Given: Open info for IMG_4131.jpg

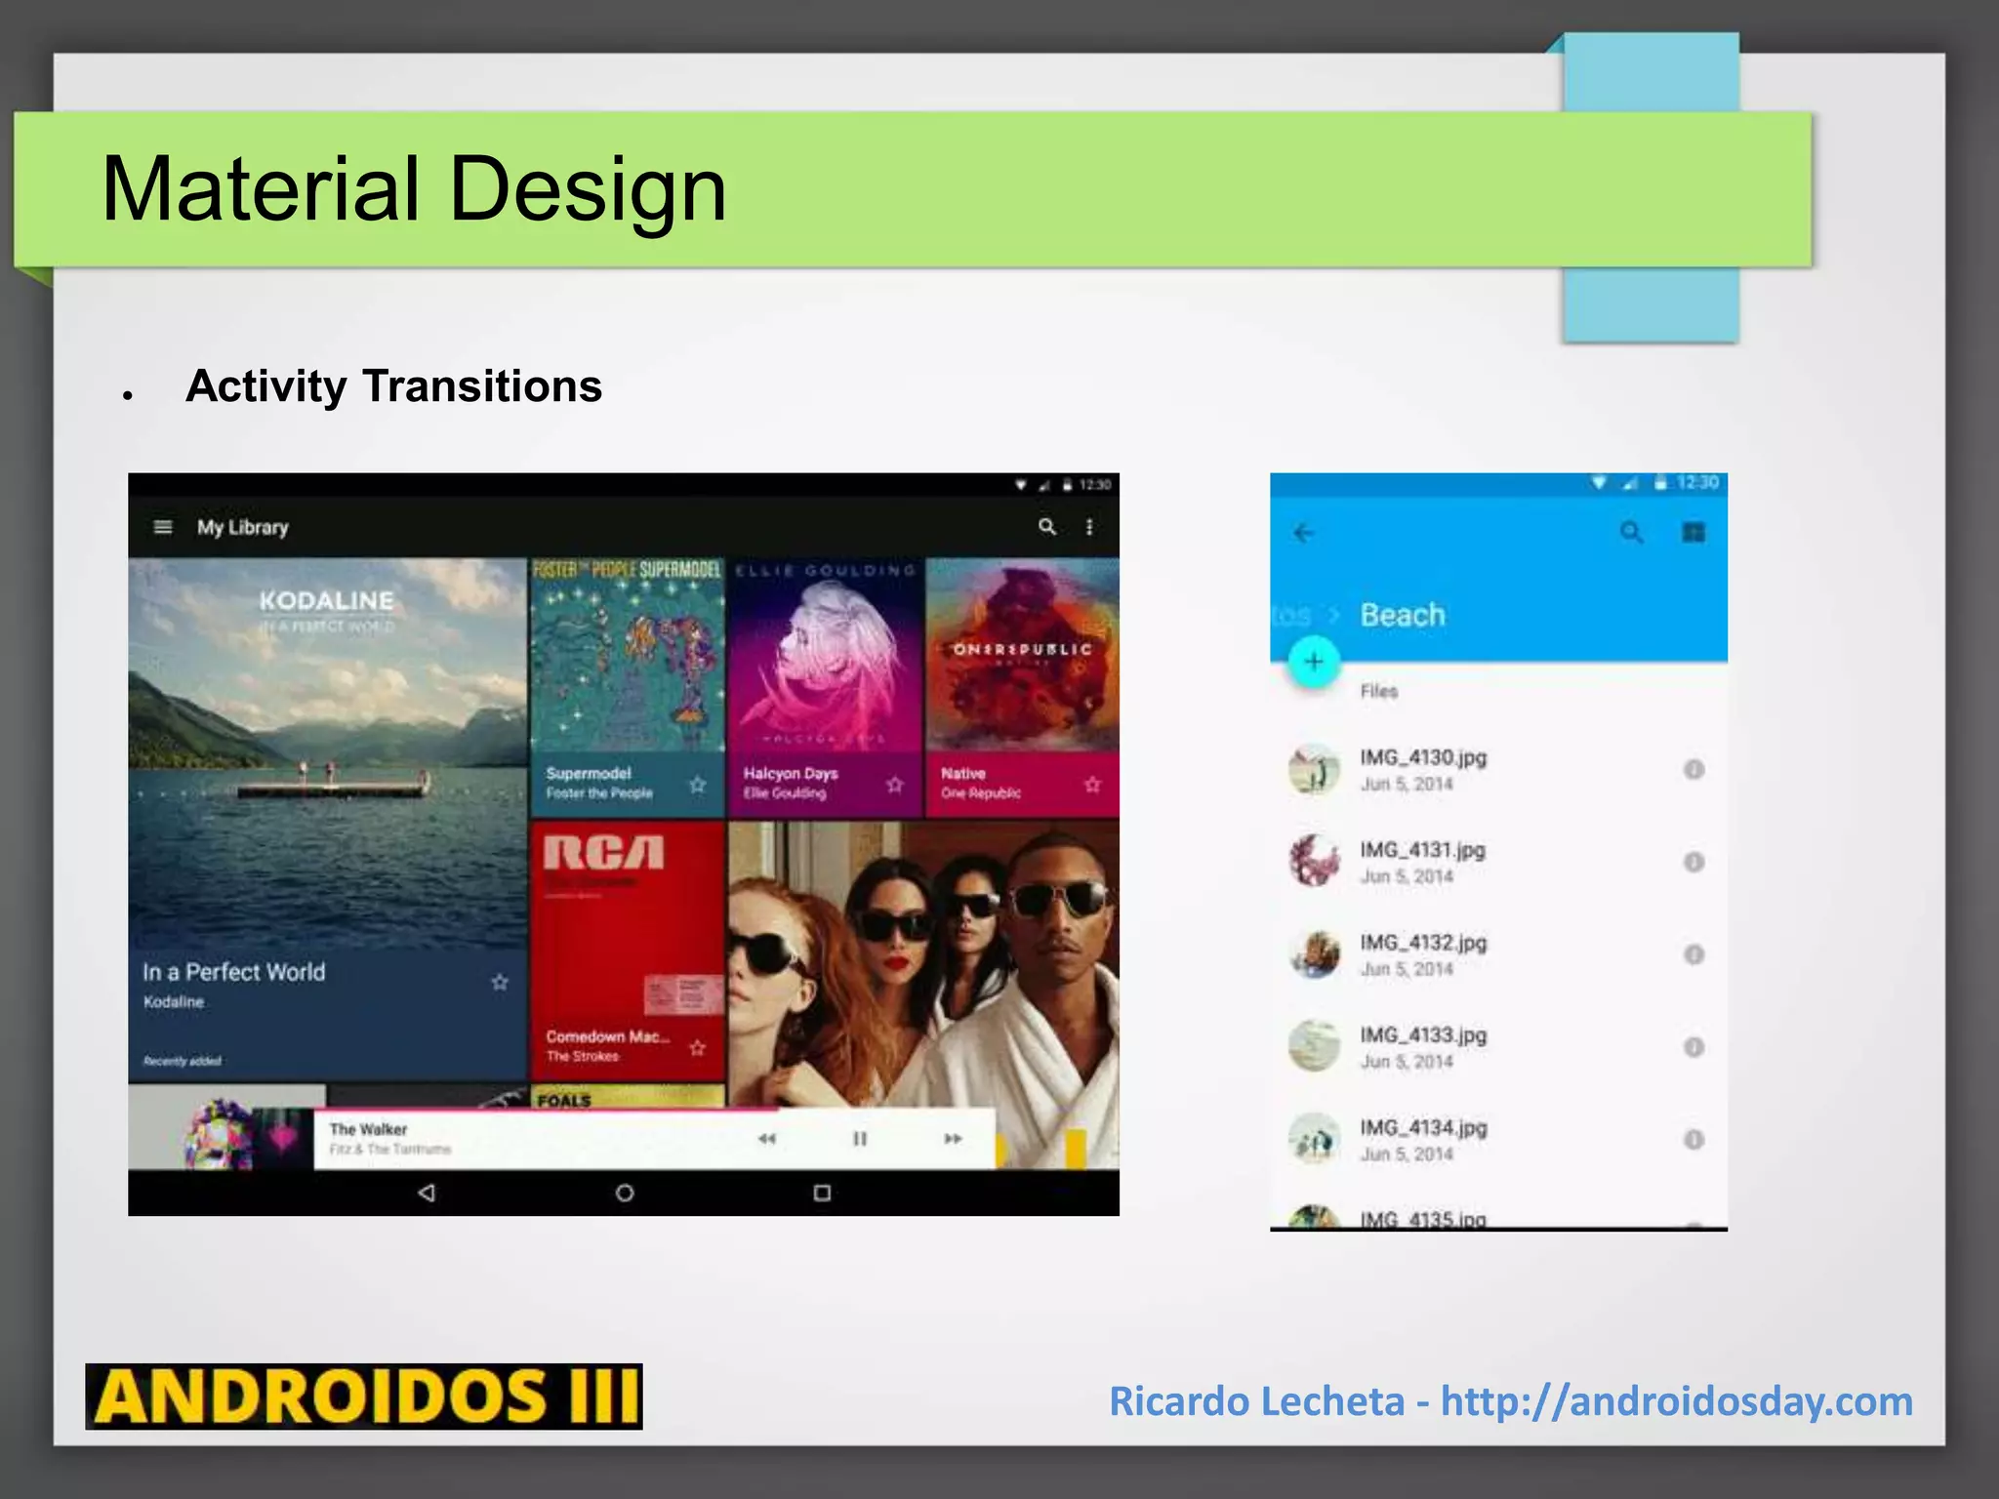Looking at the screenshot, I should [x=1693, y=862].
